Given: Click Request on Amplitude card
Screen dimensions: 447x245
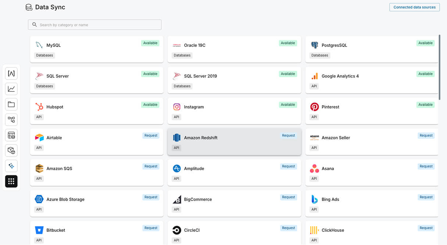Looking at the screenshot, I should 289,166.
